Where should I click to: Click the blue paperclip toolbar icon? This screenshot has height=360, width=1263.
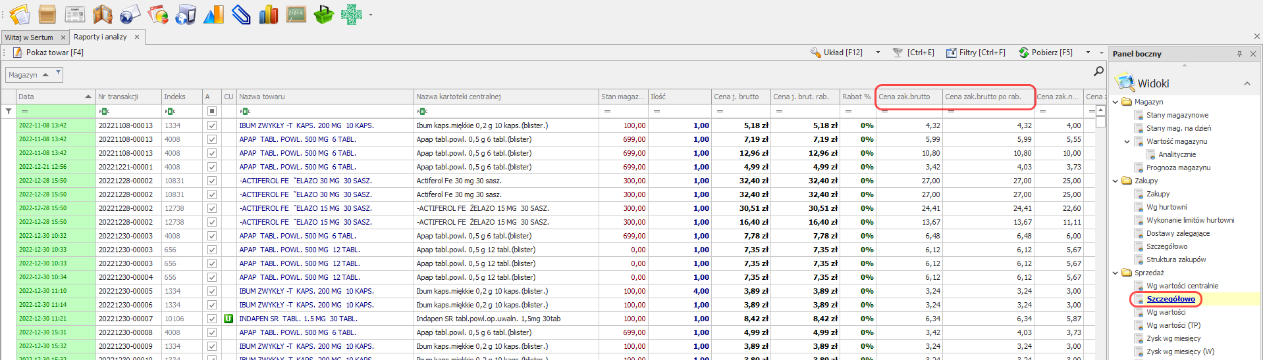241,14
